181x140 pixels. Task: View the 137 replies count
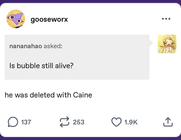click(x=26, y=122)
